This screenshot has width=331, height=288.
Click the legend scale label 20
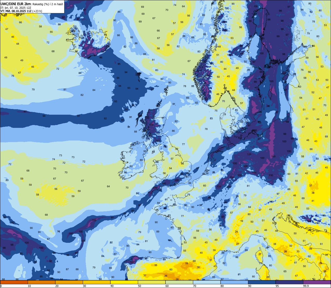57,286
